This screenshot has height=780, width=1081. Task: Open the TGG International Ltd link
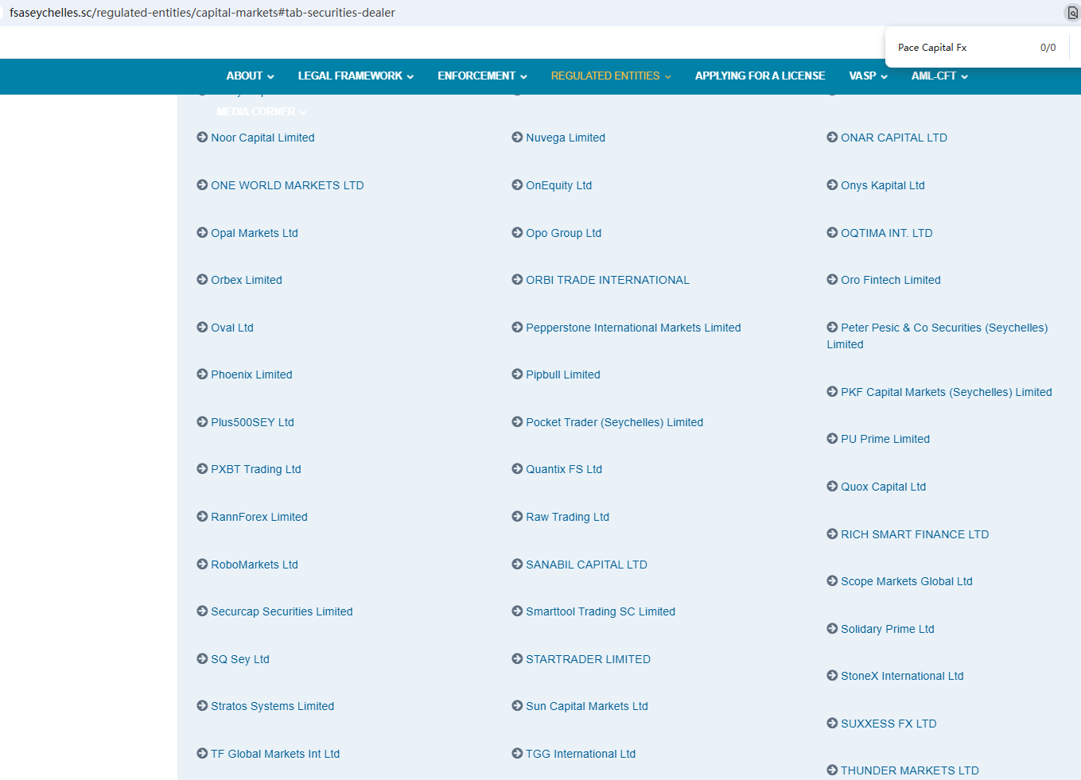(x=581, y=754)
